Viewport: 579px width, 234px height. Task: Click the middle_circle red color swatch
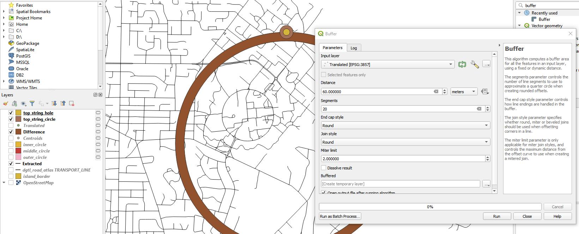click(x=18, y=151)
